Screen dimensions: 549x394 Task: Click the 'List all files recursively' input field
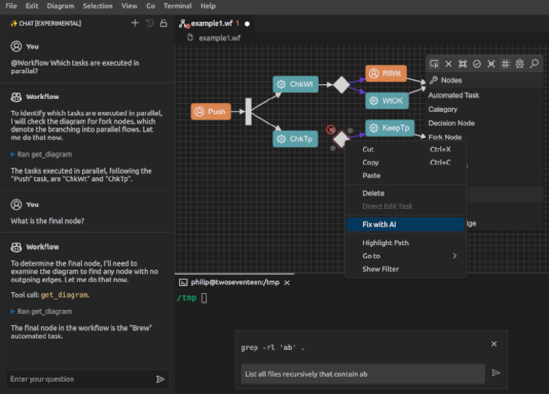click(x=363, y=374)
